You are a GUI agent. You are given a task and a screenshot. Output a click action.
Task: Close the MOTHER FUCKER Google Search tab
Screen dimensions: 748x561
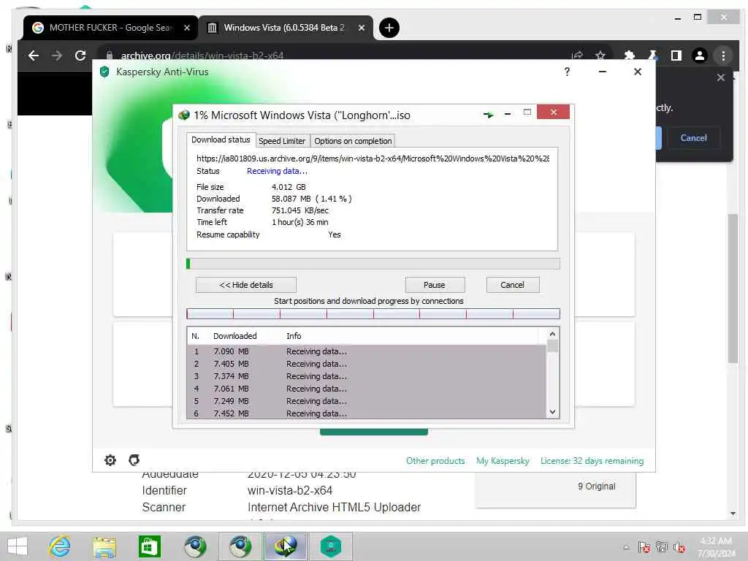tap(187, 28)
